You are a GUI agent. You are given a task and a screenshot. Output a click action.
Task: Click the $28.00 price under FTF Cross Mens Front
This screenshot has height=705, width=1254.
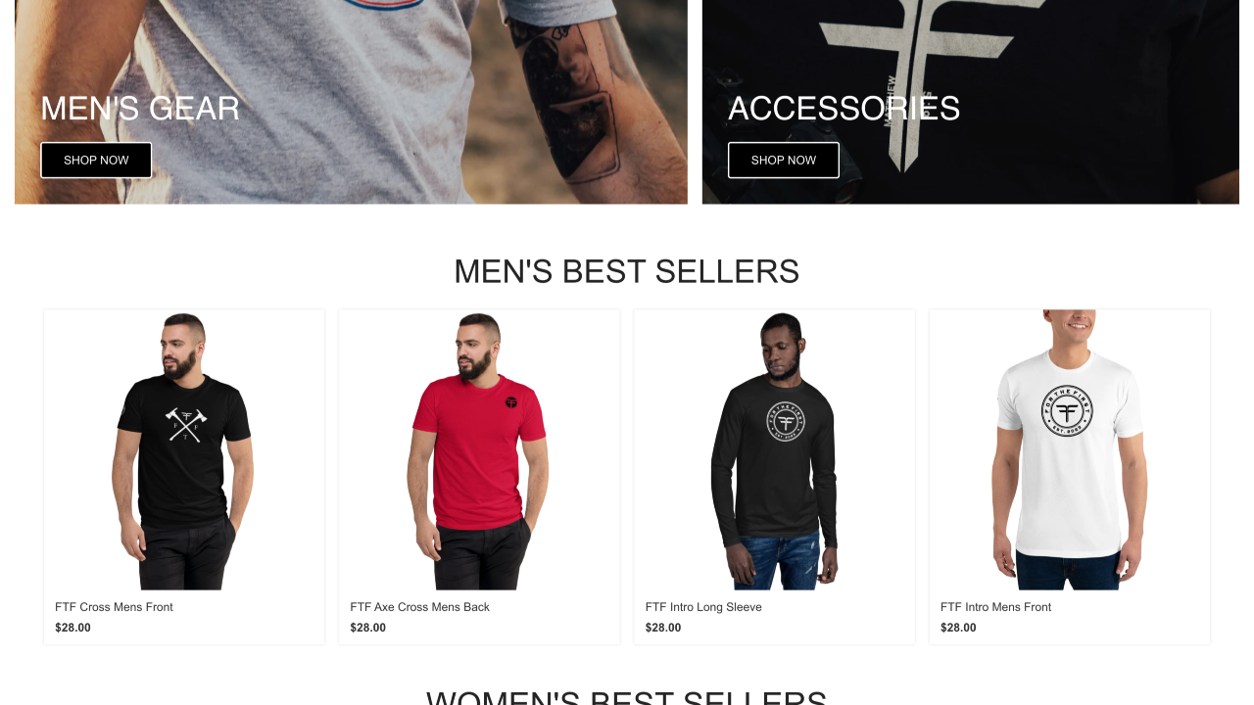pyautogui.click(x=72, y=628)
